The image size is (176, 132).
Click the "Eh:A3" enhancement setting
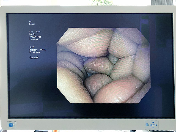[32, 52]
